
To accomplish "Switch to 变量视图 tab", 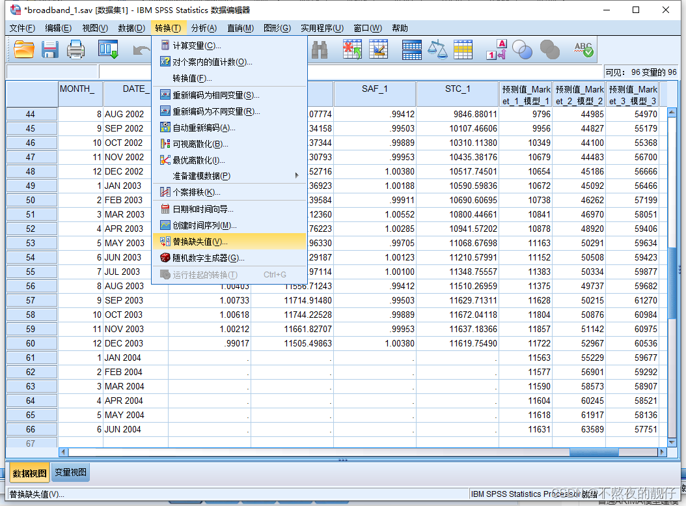I will 70,472.
